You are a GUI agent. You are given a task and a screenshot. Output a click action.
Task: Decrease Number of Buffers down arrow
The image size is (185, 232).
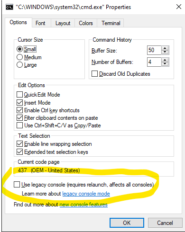coord(165,64)
